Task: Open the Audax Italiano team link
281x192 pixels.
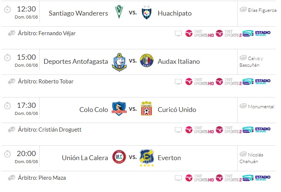Action: [179, 62]
